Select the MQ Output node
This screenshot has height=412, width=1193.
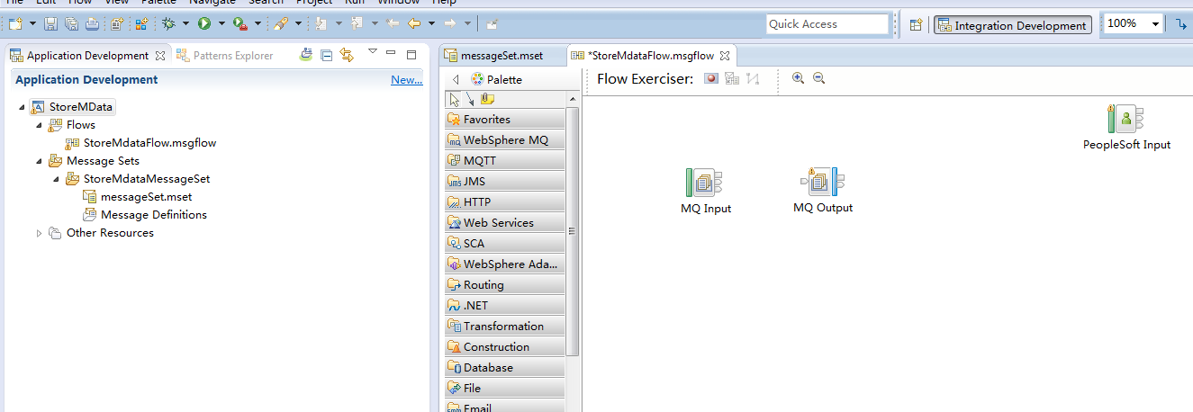(822, 191)
